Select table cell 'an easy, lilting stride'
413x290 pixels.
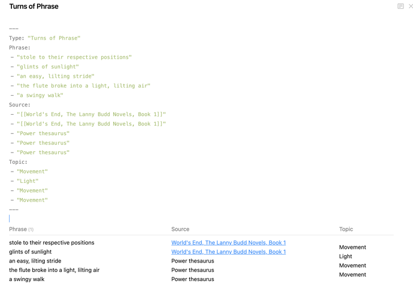pos(35,261)
